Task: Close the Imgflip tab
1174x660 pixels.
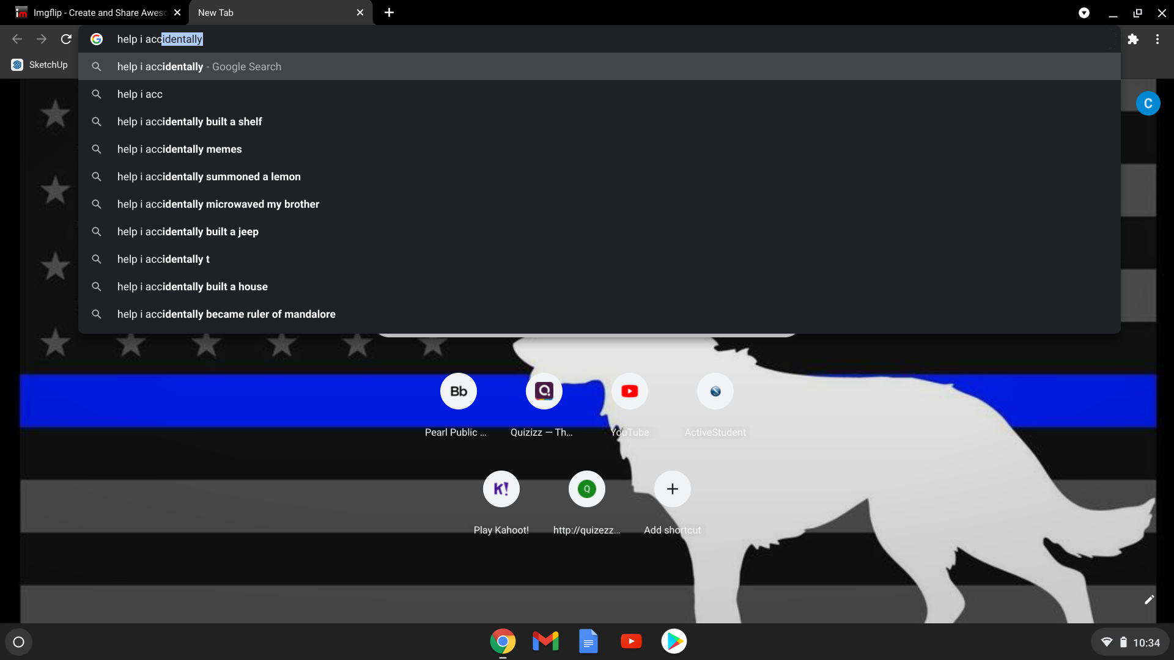Action: coord(177,12)
